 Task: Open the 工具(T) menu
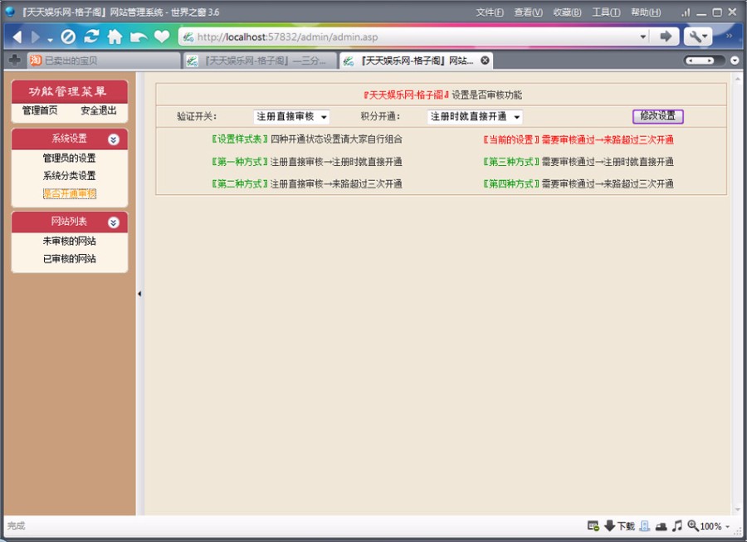(x=607, y=12)
